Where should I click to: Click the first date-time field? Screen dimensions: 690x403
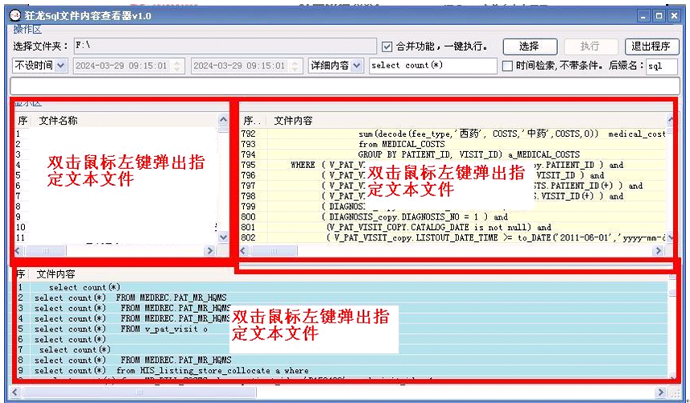(x=128, y=66)
